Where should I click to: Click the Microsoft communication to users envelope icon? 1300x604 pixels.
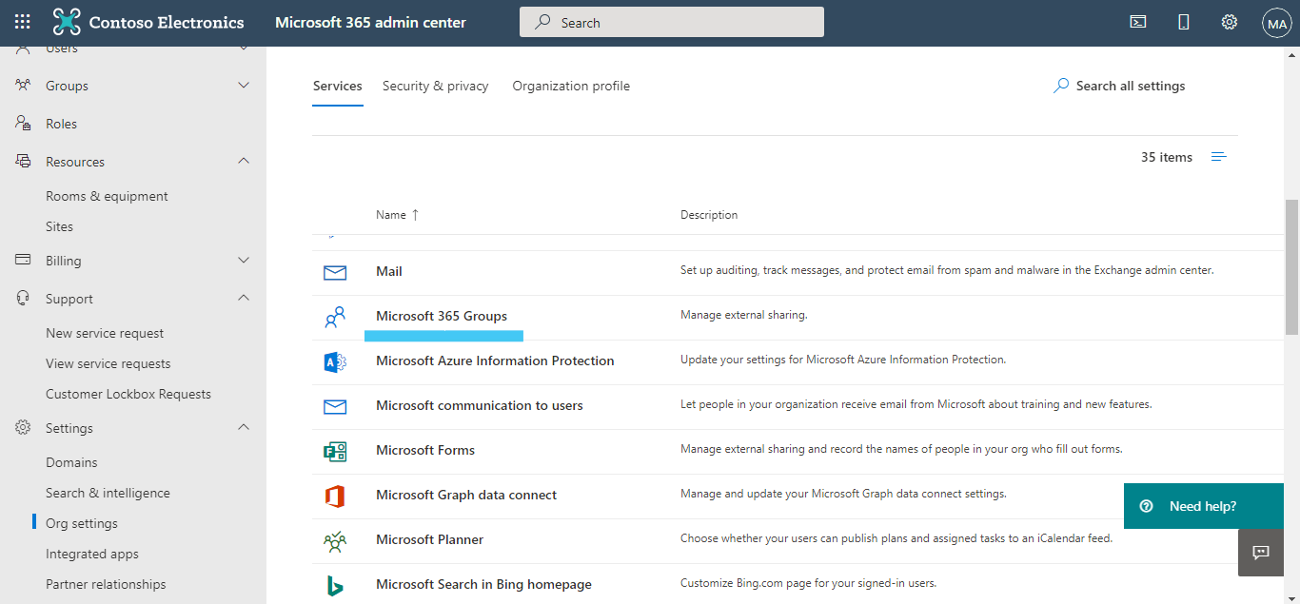pos(335,406)
